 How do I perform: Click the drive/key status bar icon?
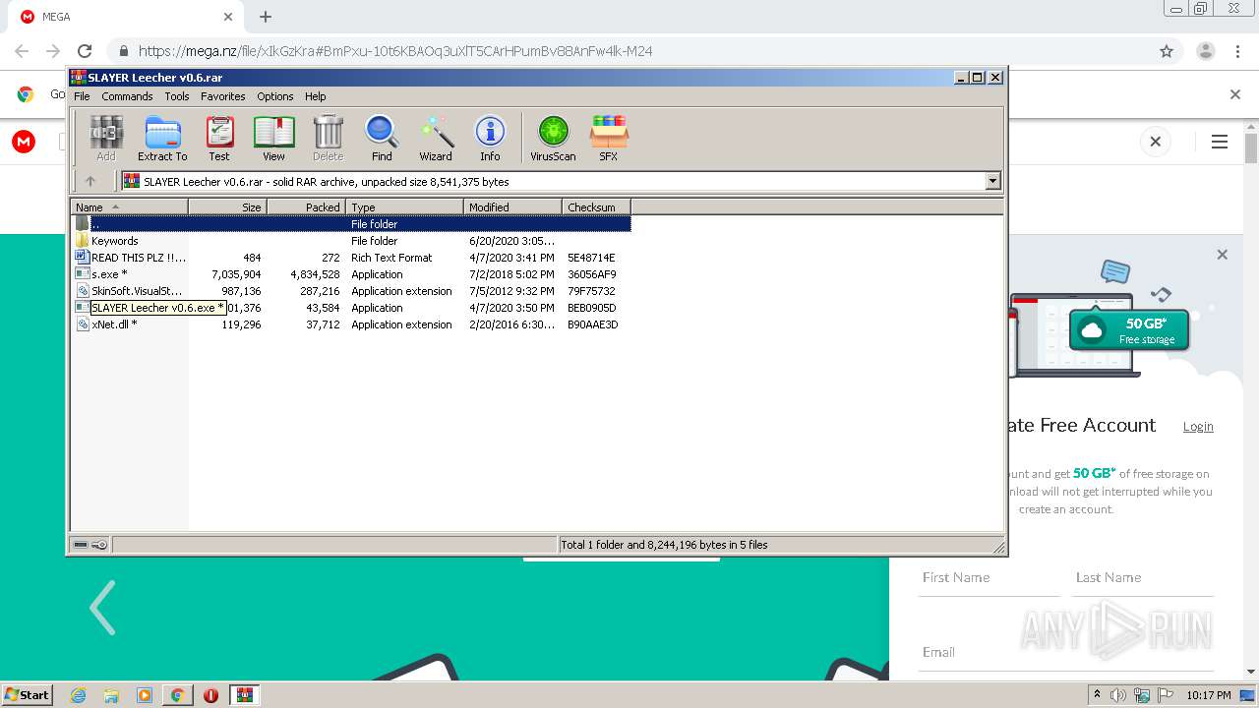point(90,545)
